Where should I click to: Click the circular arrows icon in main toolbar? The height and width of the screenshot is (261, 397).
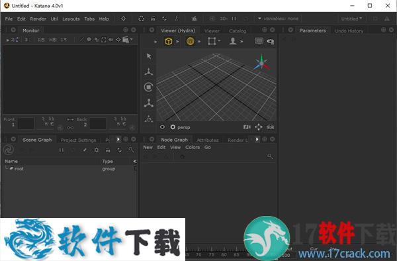coord(142,19)
